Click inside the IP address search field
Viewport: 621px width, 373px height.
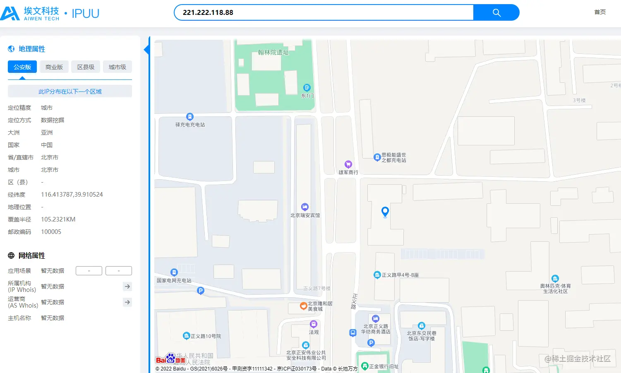(290, 12)
